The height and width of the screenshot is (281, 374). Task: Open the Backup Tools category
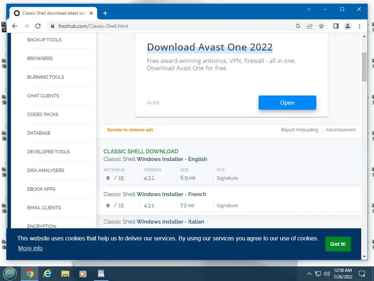[x=44, y=40]
